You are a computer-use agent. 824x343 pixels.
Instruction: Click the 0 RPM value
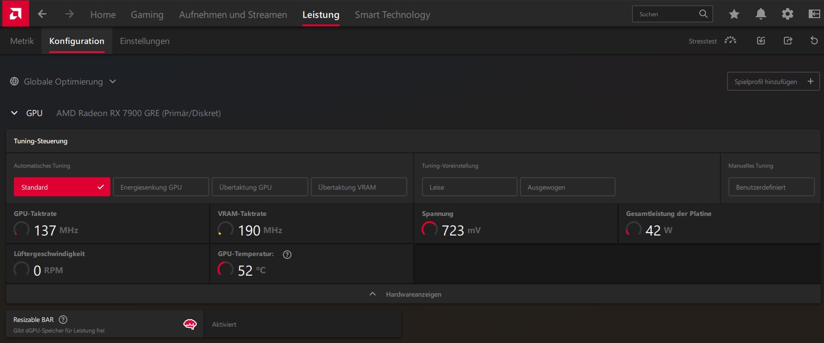click(48, 270)
